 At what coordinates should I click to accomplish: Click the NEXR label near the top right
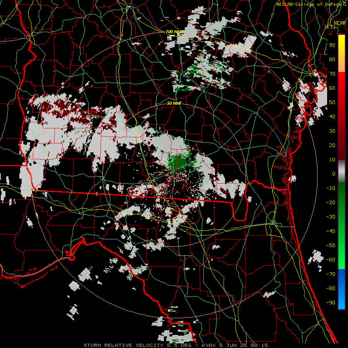coord(339,23)
